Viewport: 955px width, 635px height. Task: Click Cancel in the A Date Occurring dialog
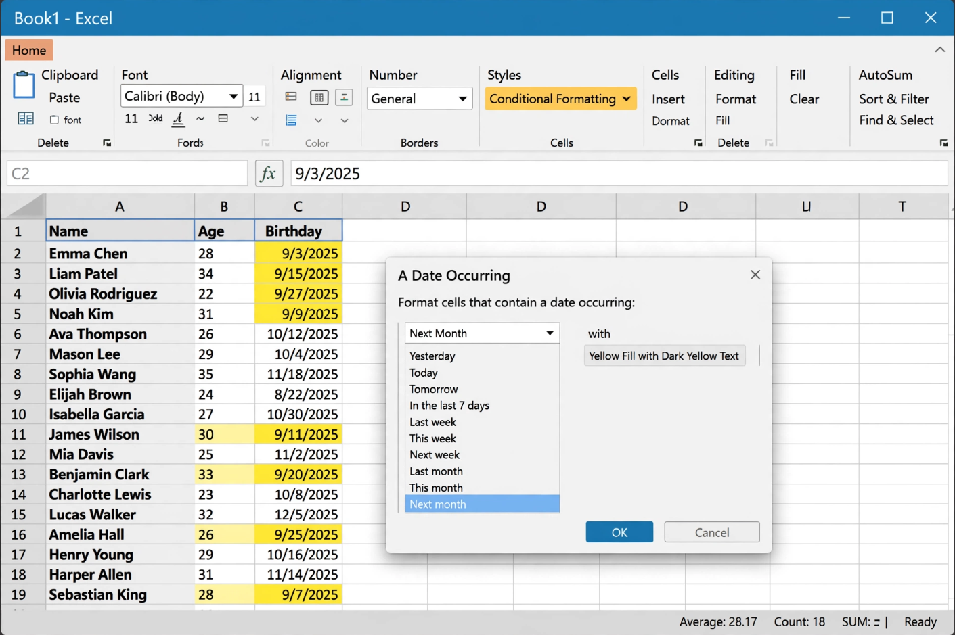[x=712, y=532]
